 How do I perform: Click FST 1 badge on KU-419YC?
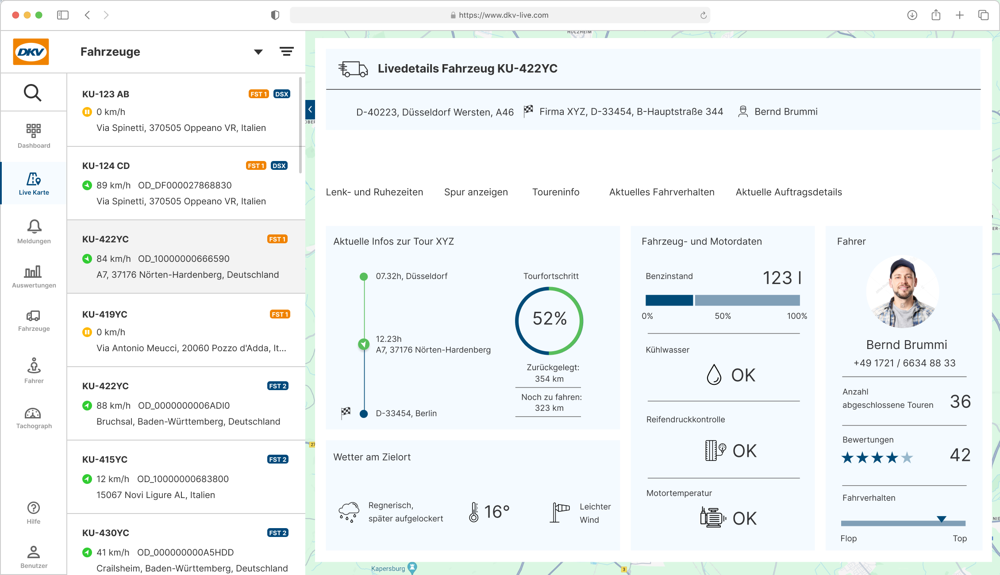(280, 314)
